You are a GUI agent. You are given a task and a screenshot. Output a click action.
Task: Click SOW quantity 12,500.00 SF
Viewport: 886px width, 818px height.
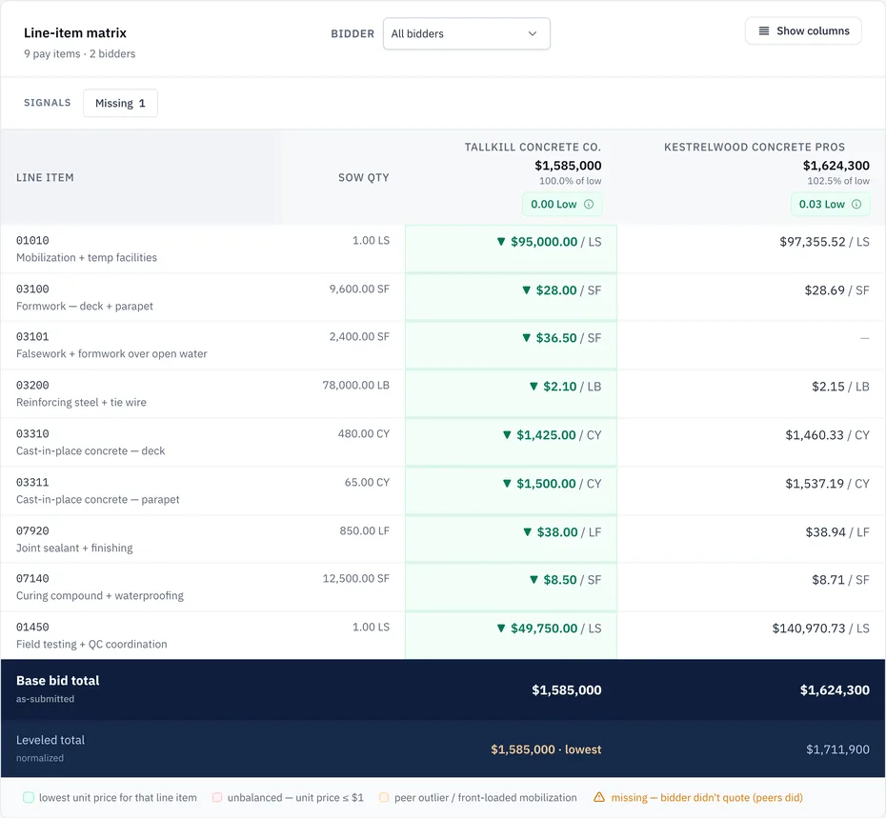[356, 578]
